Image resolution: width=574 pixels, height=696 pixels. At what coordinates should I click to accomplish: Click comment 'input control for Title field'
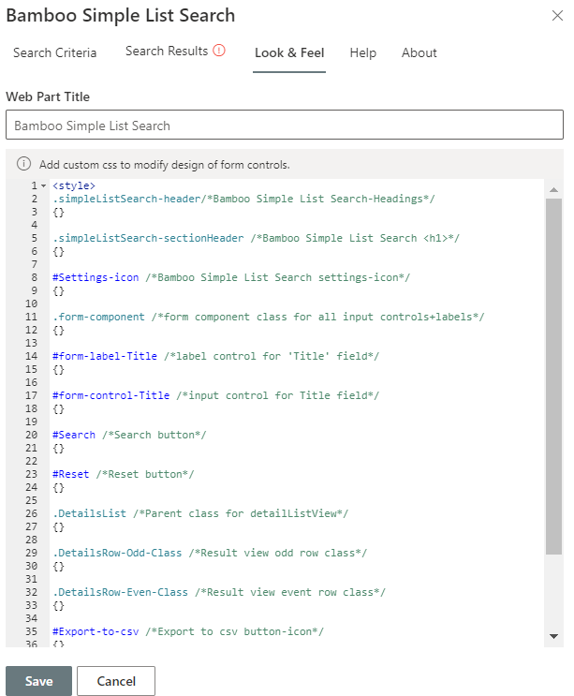tap(278, 395)
